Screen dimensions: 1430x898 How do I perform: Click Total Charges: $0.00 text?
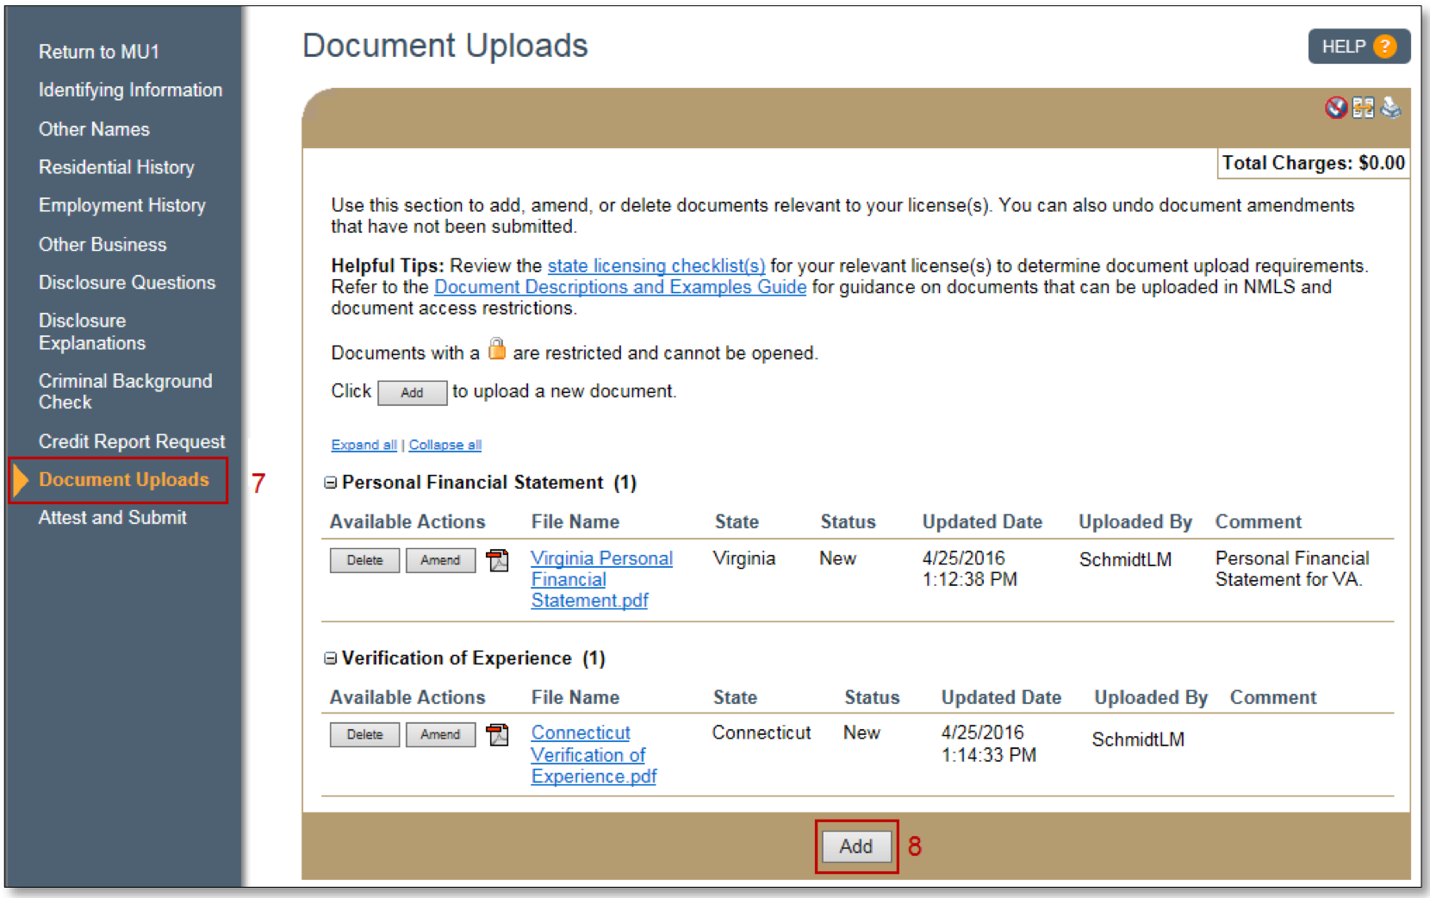1314,163
